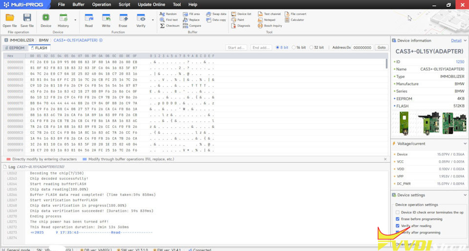Open the Notepad tool
Screen dimensions: 469x251
pos(267,20)
